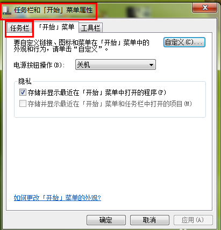Click the custom links description text paragraph
This screenshot has height=230, width=221.
pyautogui.click(x=82, y=46)
